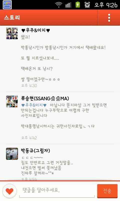The image size is (120, 201).
Task: Tap the 전송 send button
Action: pyautogui.click(x=107, y=191)
